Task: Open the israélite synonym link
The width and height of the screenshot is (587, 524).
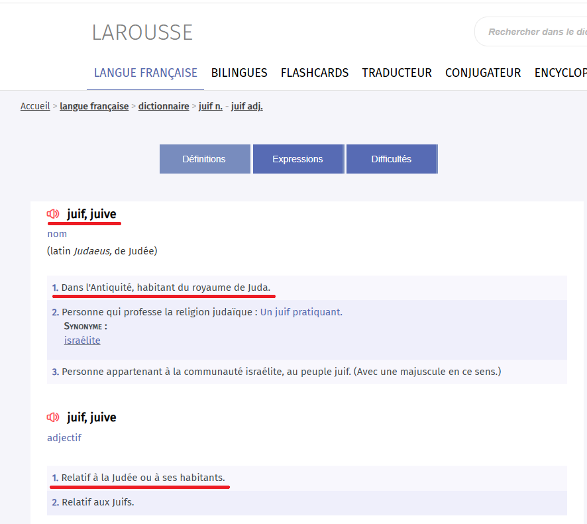Action: click(82, 341)
